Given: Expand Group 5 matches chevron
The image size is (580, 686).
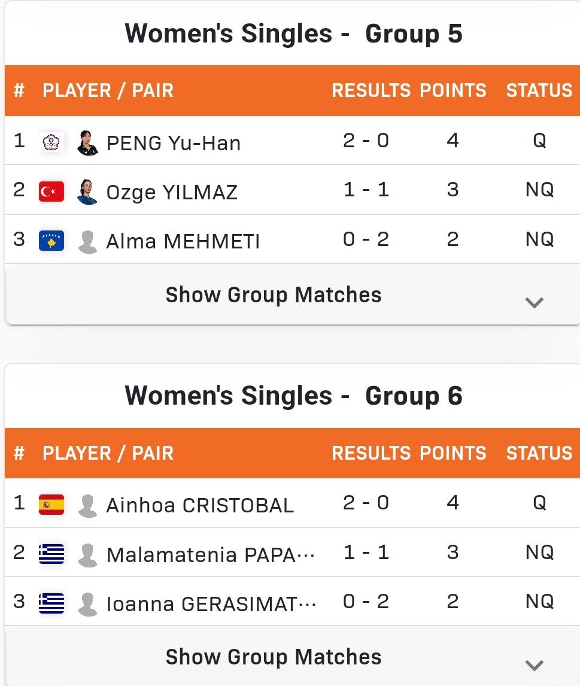Looking at the screenshot, I should pos(534,302).
